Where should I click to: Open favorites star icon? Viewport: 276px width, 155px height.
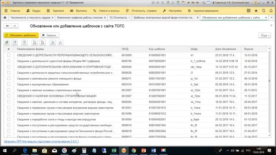click(256, 11)
